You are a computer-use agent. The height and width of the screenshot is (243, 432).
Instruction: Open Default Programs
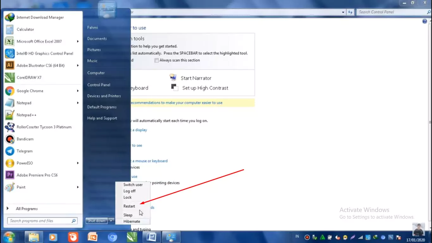pyautogui.click(x=102, y=107)
